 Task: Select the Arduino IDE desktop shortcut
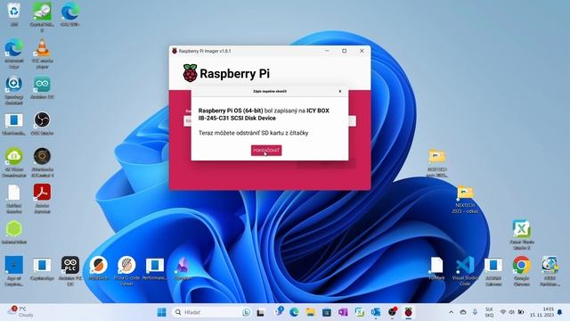[42, 87]
